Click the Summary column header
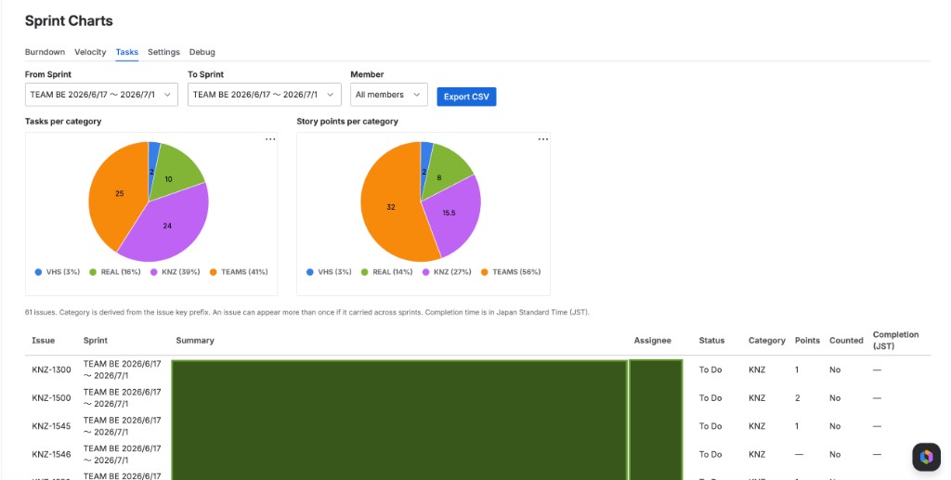The height and width of the screenshot is (480, 951). [x=195, y=341]
